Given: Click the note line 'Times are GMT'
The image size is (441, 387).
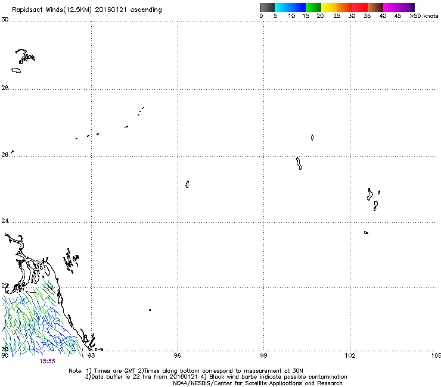Looking at the screenshot, I should (115, 371).
